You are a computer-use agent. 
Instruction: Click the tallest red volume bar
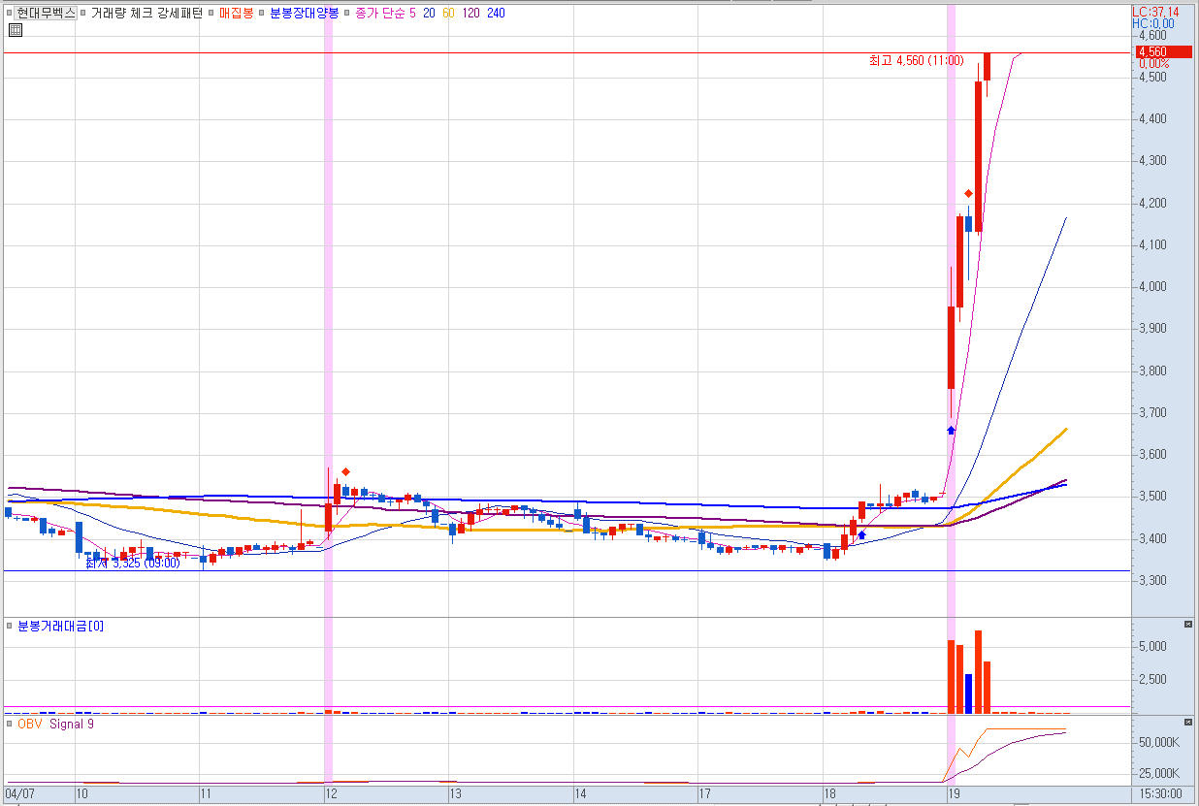tap(978, 671)
